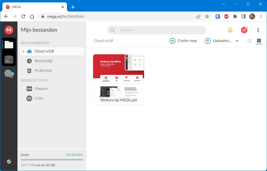The height and width of the screenshot is (171, 267).
Task: Click the 121,7 MB storage text
Action: click(x=28, y=165)
